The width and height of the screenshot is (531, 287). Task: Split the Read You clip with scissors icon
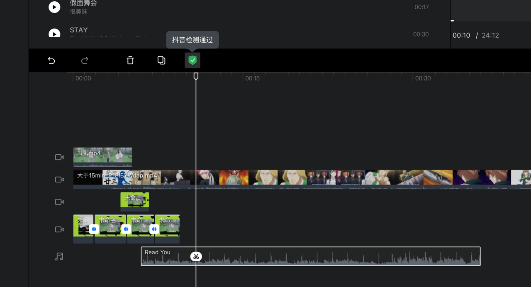pos(196,256)
